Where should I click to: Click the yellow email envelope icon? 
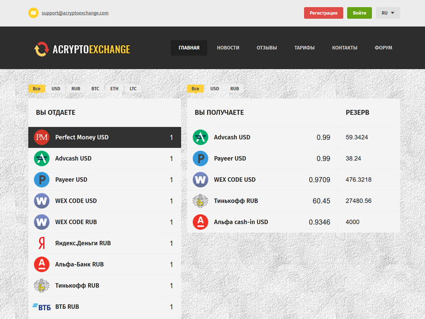pyautogui.click(x=33, y=13)
